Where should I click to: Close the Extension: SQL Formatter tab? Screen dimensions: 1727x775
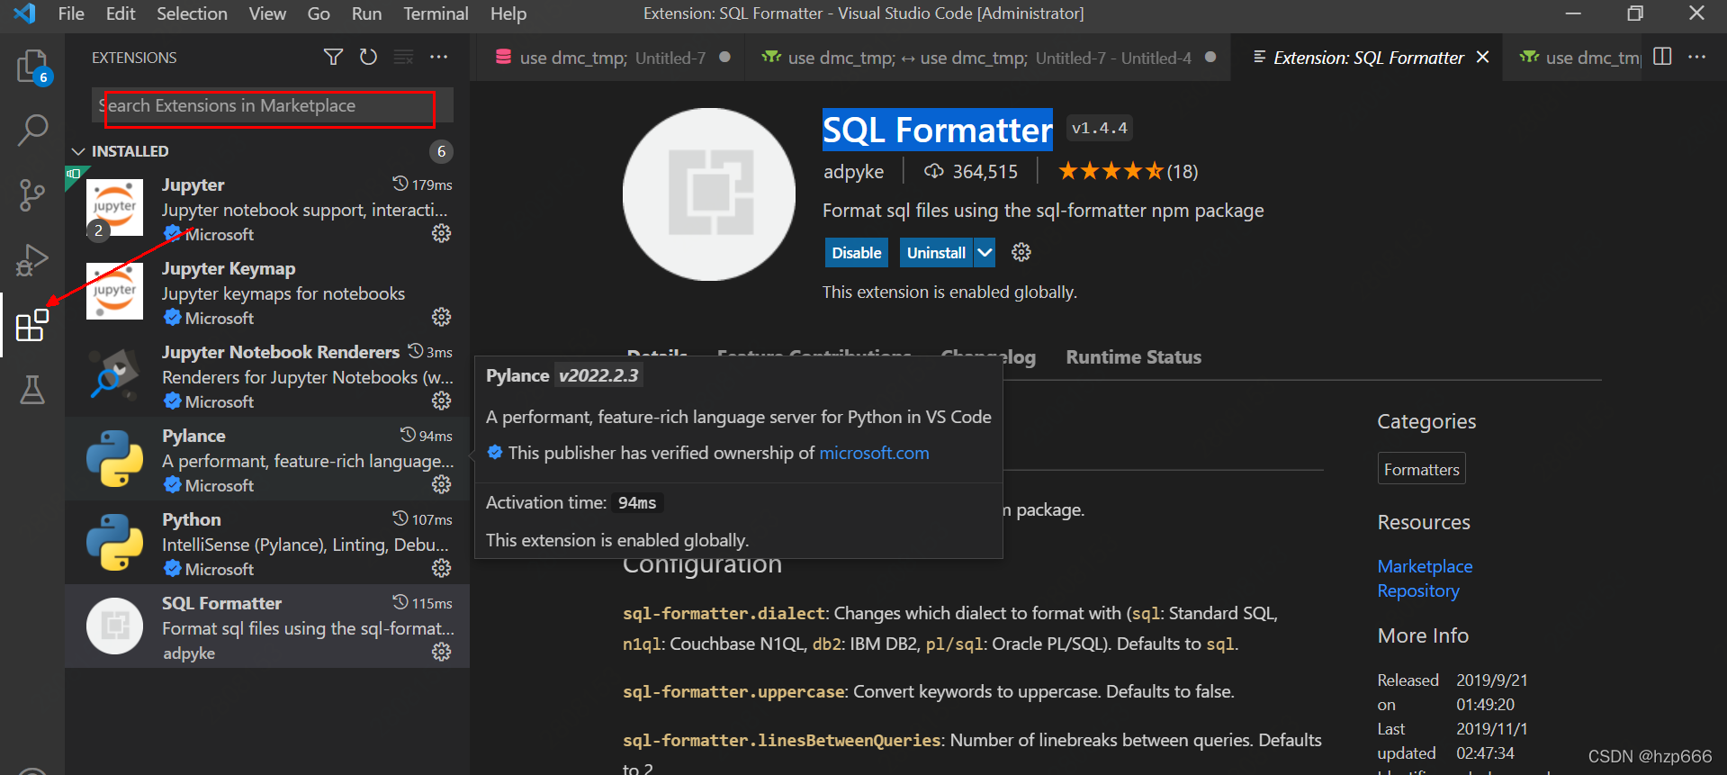click(1482, 58)
